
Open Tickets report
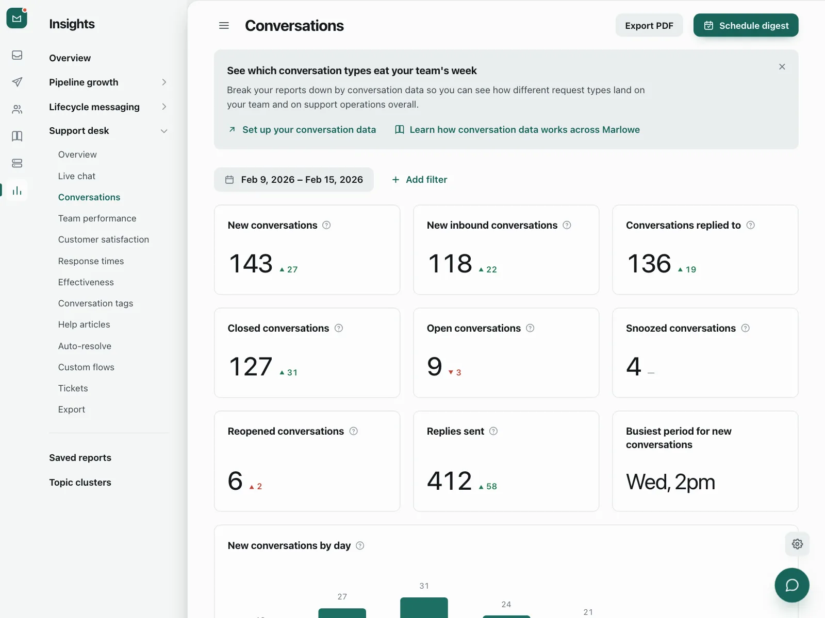pos(73,388)
